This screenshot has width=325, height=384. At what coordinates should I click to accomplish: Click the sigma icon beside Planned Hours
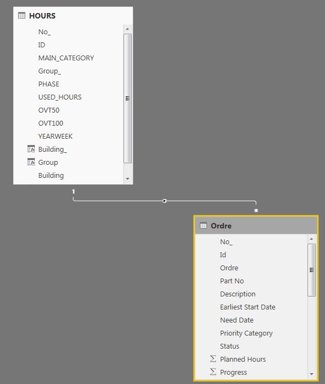213,359
